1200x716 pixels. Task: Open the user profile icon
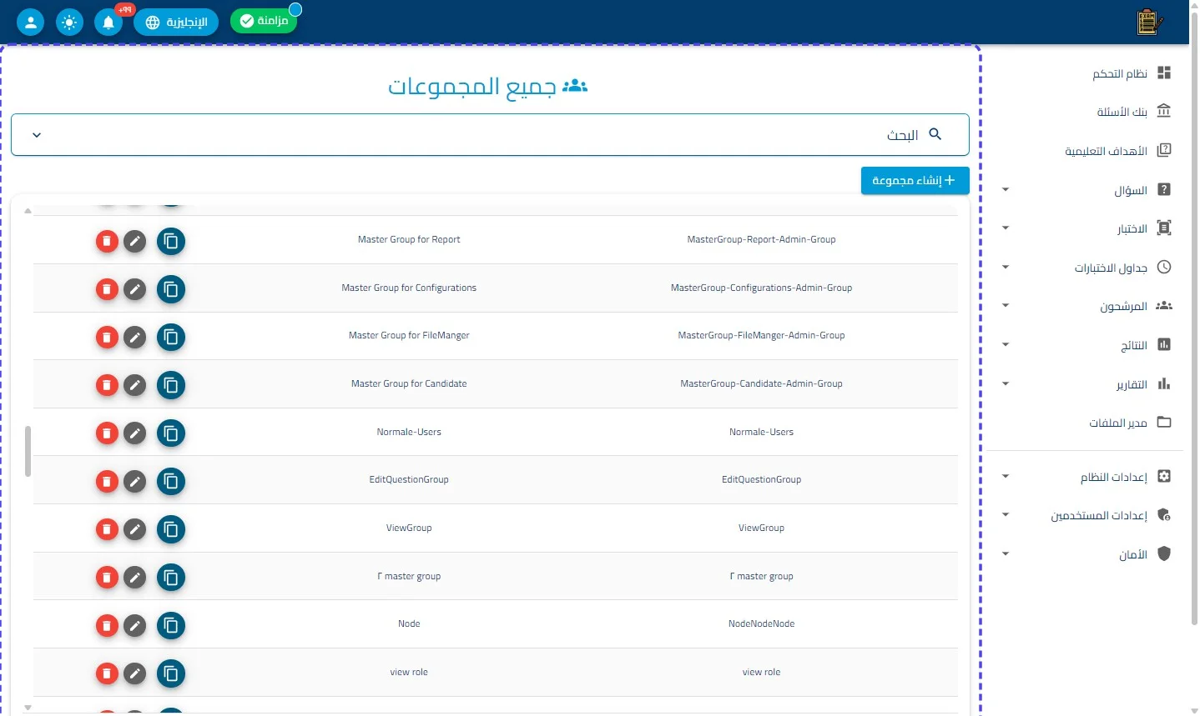[30, 22]
